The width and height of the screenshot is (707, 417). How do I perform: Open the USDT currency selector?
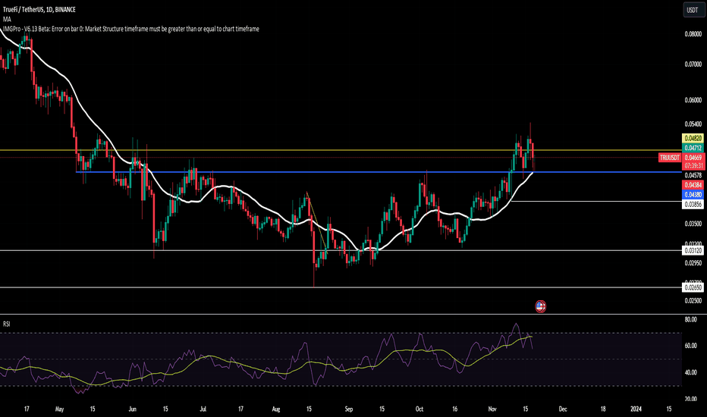click(x=692, y=10)
